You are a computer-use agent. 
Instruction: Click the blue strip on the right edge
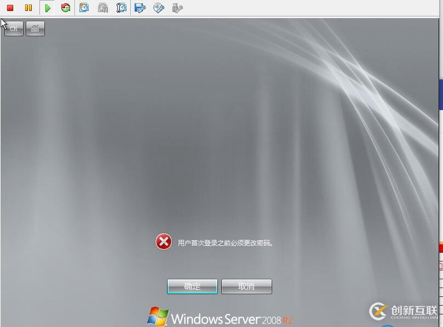(x=441, y=94)
